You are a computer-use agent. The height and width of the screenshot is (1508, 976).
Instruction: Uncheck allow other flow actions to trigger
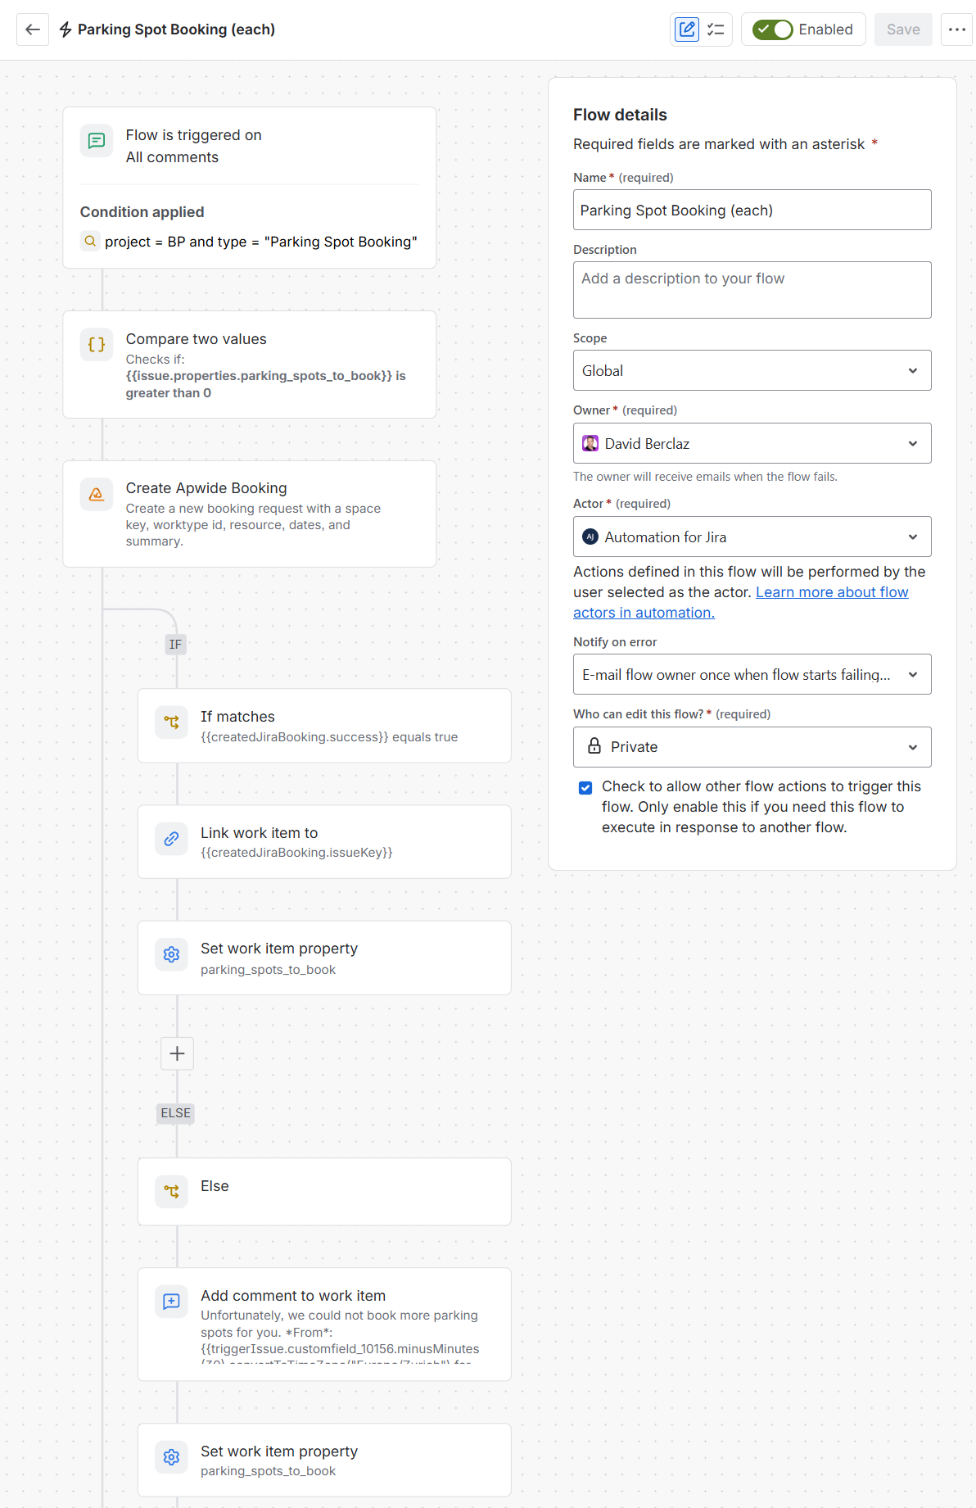(585, 788)
